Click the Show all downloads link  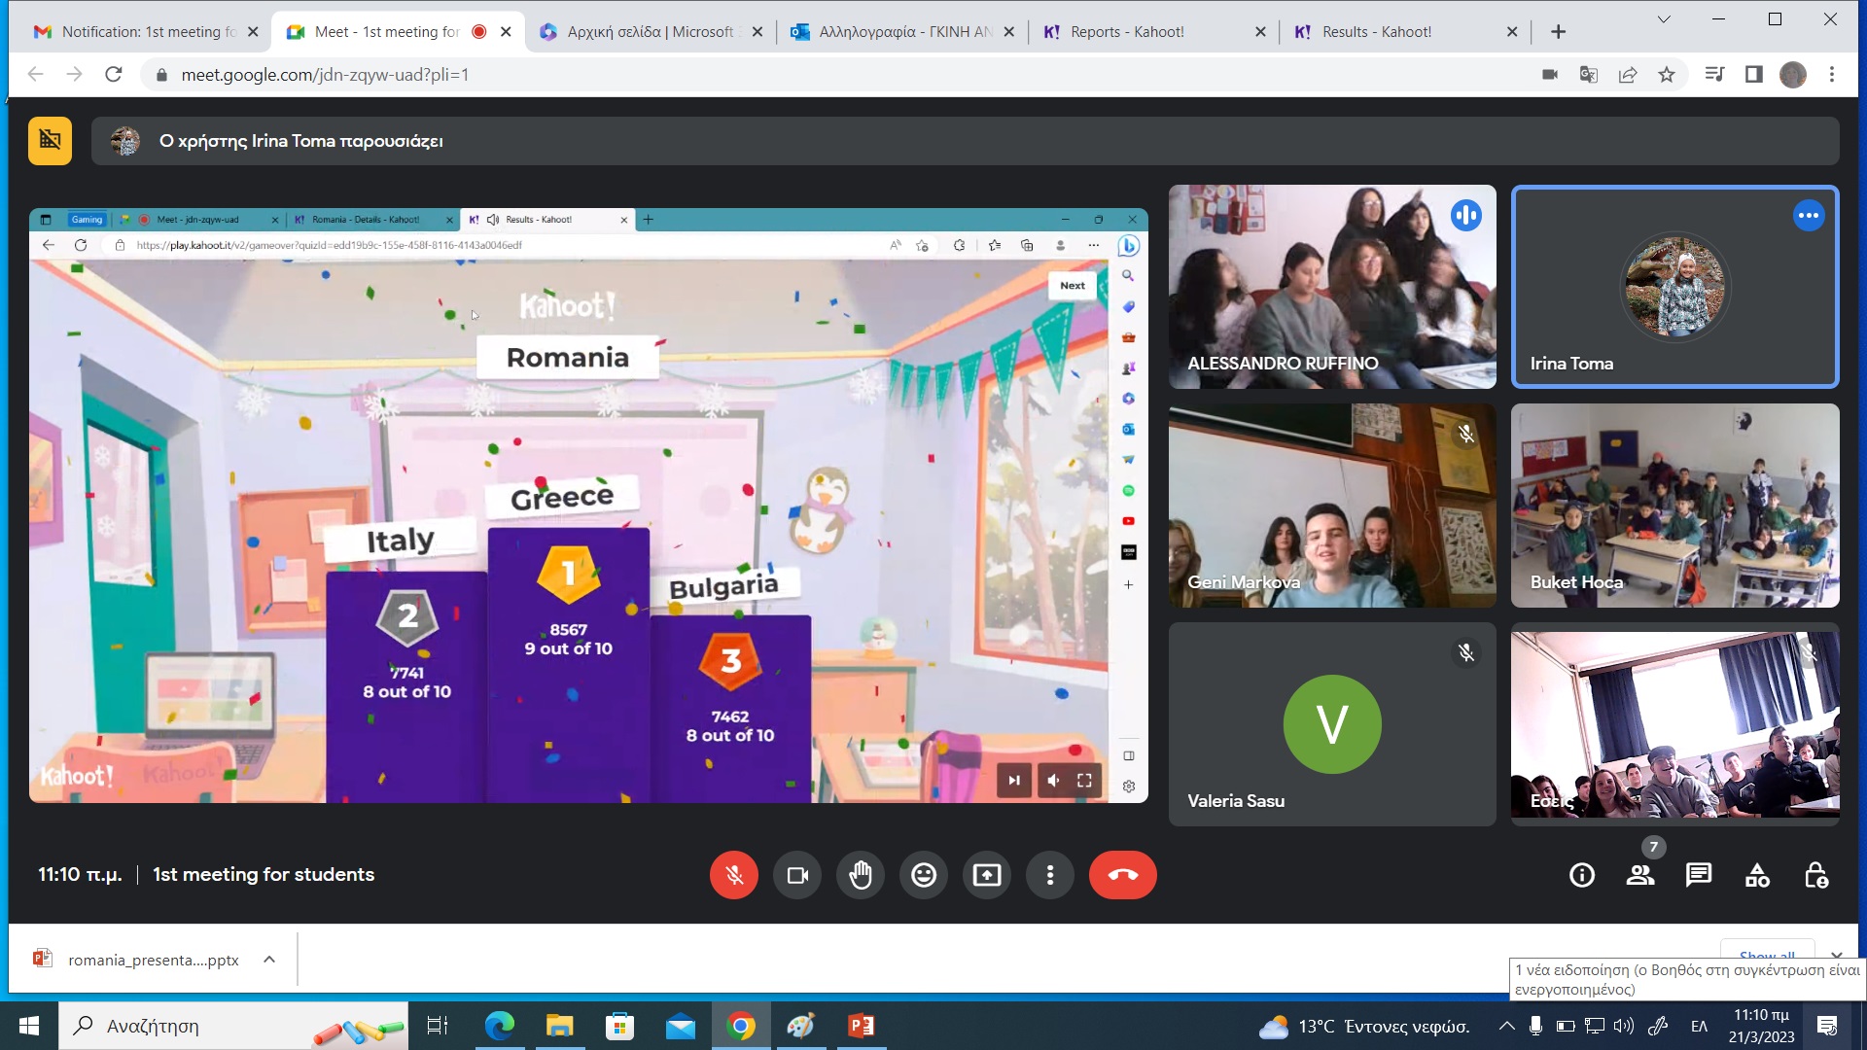point(1767,953)
